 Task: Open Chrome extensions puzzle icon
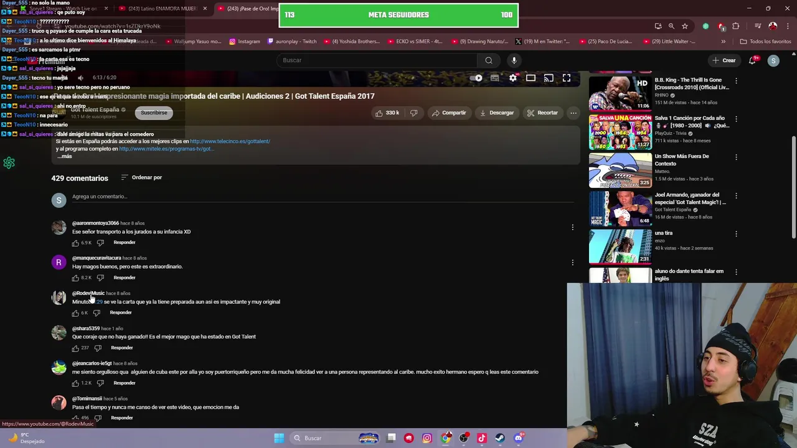[x=736, y=26]
